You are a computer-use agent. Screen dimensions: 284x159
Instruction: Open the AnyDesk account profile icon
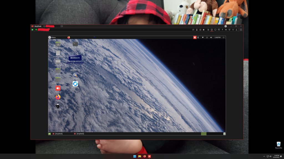(226, 26)
